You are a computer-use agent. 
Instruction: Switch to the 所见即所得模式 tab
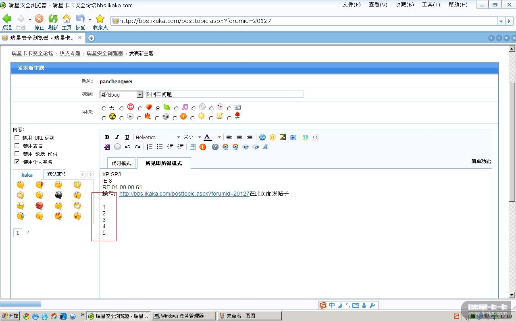click(x=164, y=163)
